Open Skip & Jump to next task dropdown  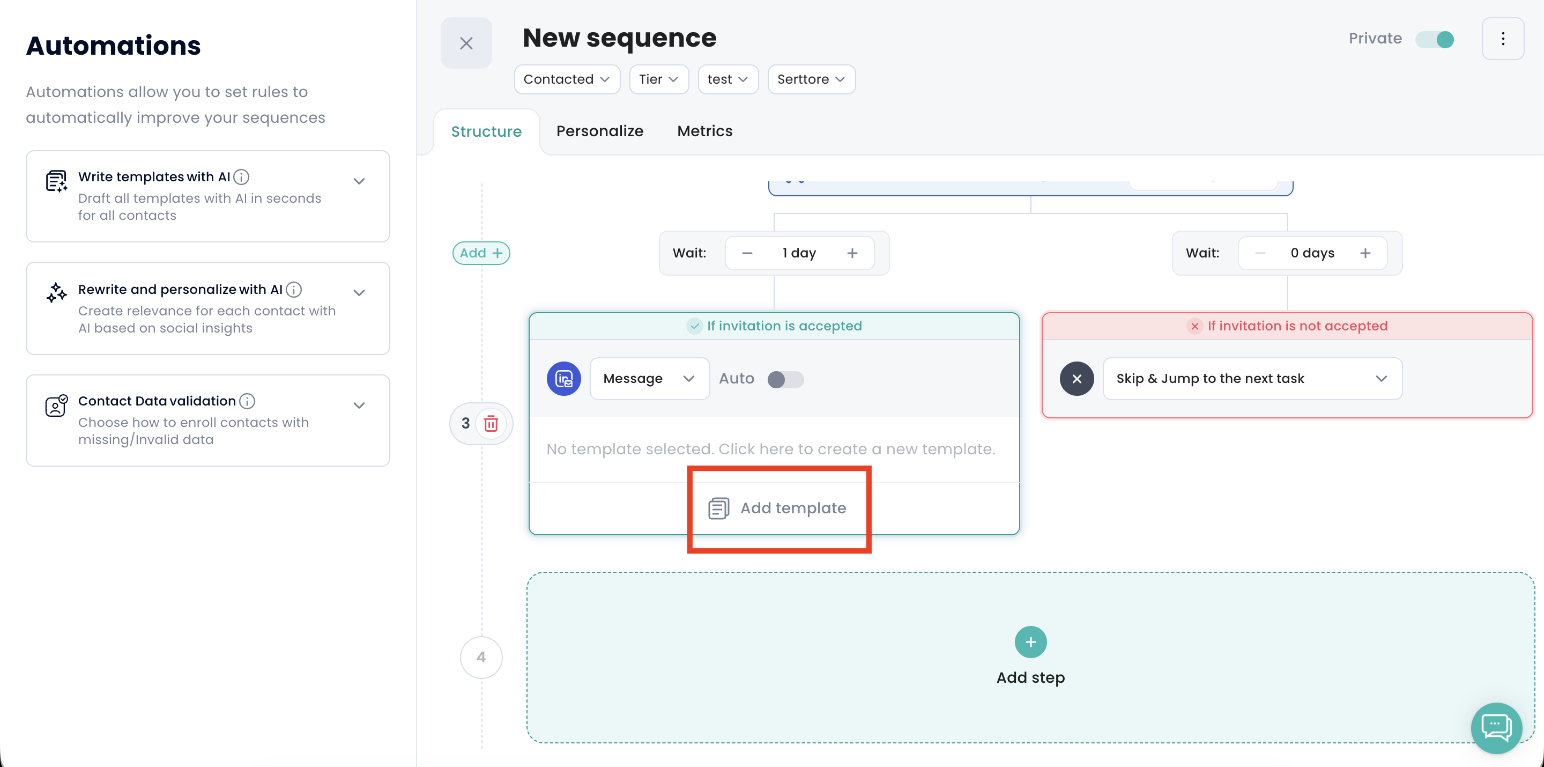click(x=1252, y=378)
